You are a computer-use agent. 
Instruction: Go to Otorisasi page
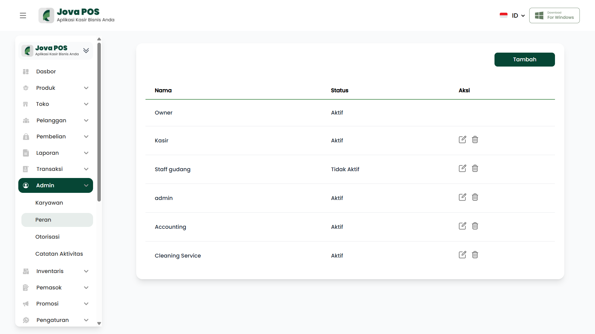click(47, 237)
